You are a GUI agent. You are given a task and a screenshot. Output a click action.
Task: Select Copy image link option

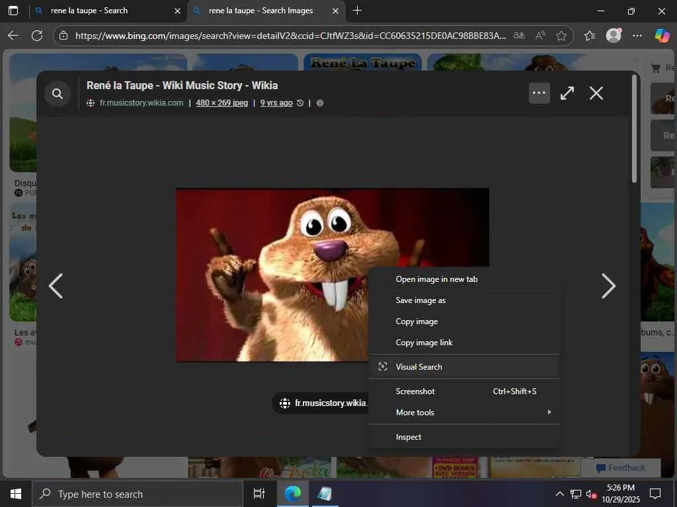424,343
